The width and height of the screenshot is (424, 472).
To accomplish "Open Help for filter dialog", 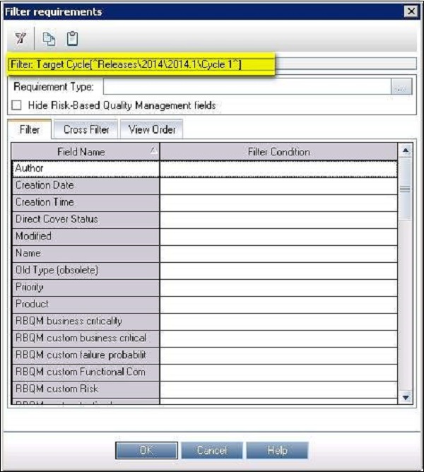I will pyautogui.click(x=277, y=450).
